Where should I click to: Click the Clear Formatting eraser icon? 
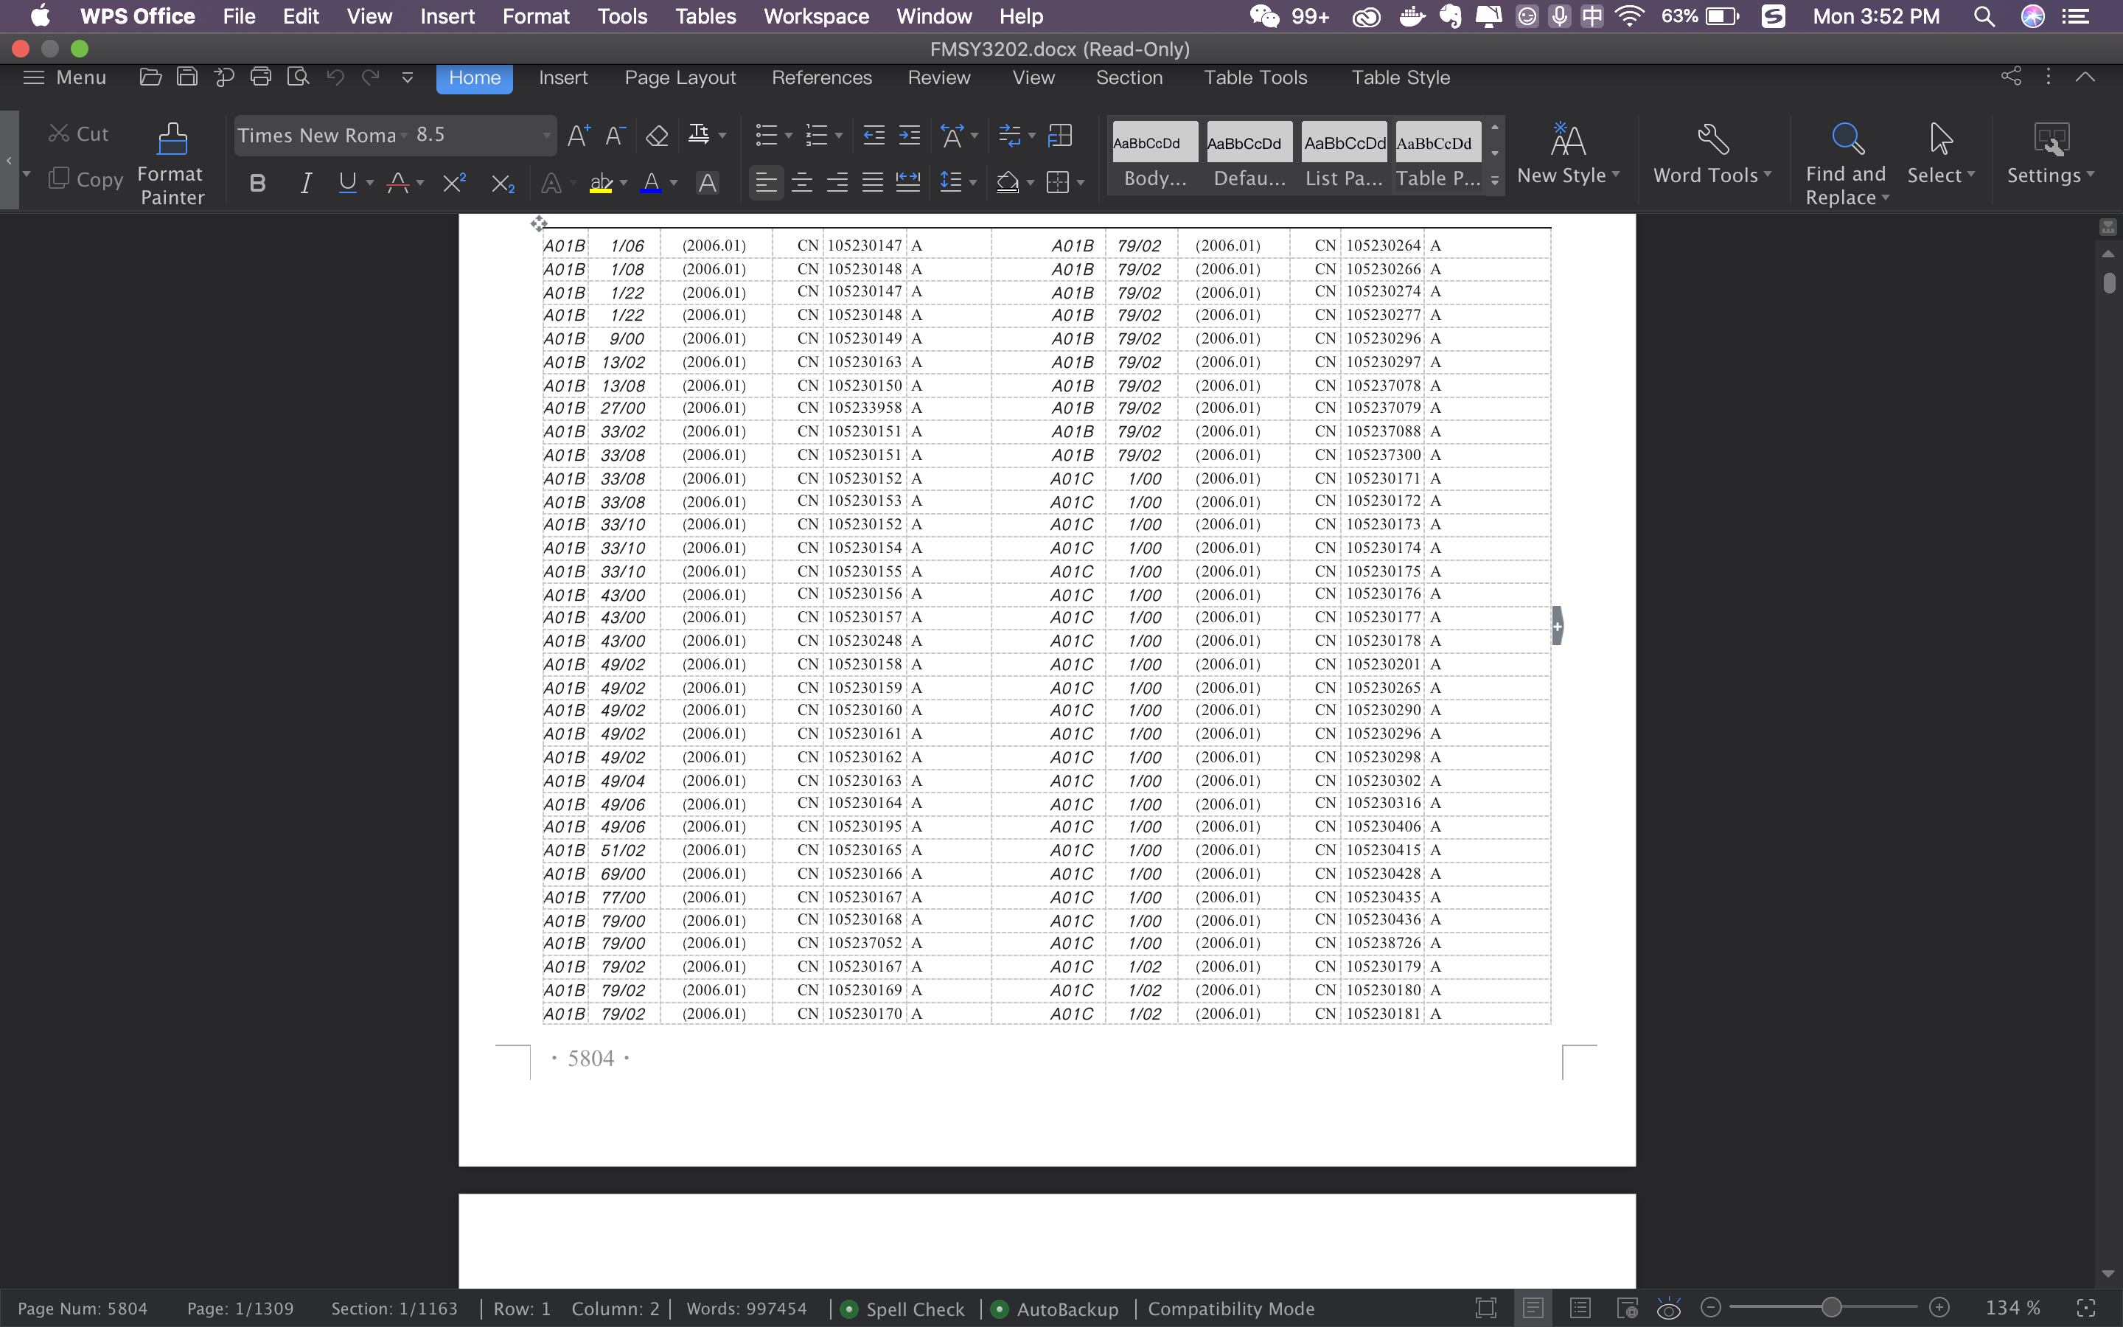[656, 135]
